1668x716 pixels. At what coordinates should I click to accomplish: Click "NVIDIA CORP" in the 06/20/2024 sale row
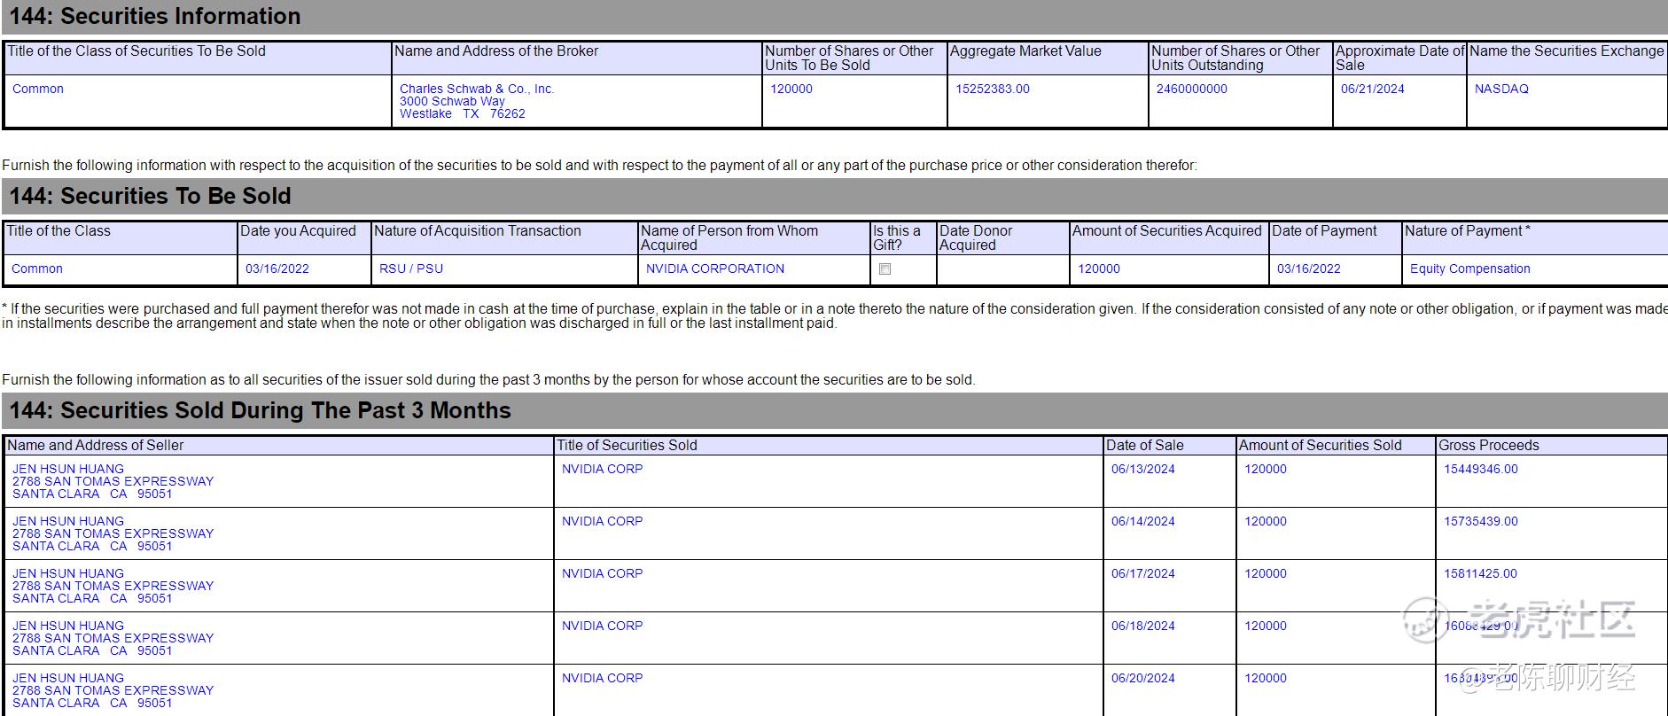tap(603, 678)
